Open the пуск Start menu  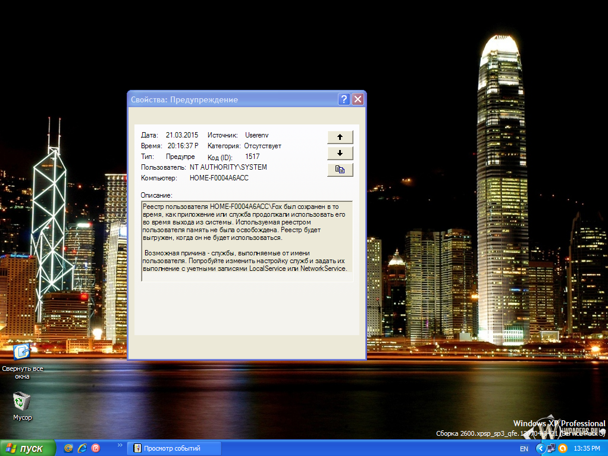[27, 448]
